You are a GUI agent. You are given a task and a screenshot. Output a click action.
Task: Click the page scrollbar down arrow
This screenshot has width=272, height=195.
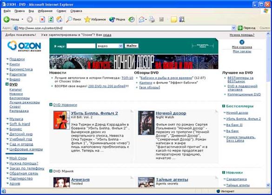tap(268, 185)
